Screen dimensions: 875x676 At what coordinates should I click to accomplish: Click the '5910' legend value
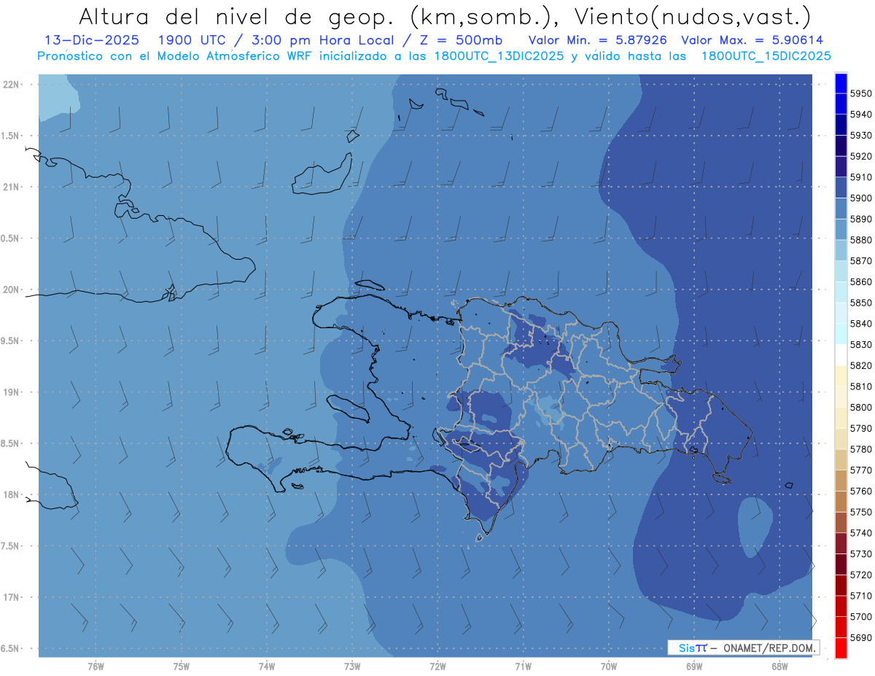(861, 177)
